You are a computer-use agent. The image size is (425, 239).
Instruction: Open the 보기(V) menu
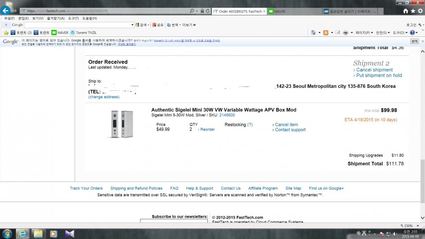38,18
